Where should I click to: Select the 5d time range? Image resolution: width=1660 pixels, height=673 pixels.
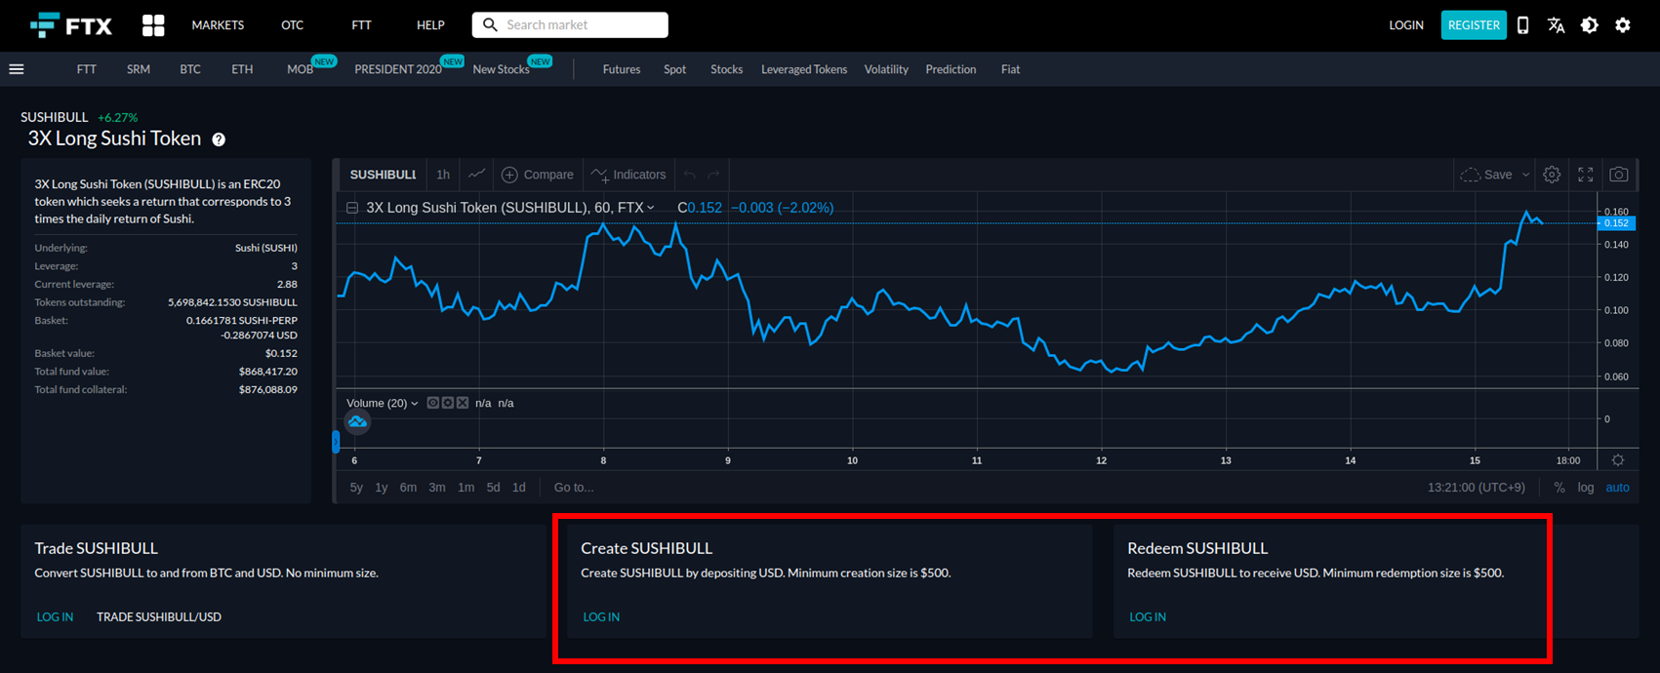[x=494, y=488]
